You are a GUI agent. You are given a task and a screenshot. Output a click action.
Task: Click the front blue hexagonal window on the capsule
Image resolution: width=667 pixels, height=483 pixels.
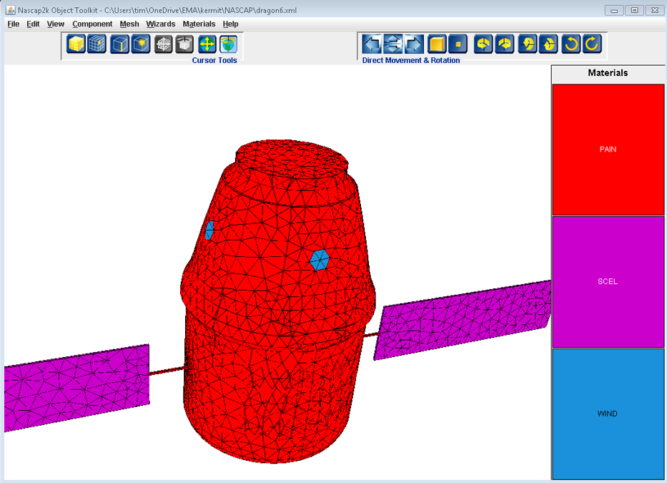320,260
